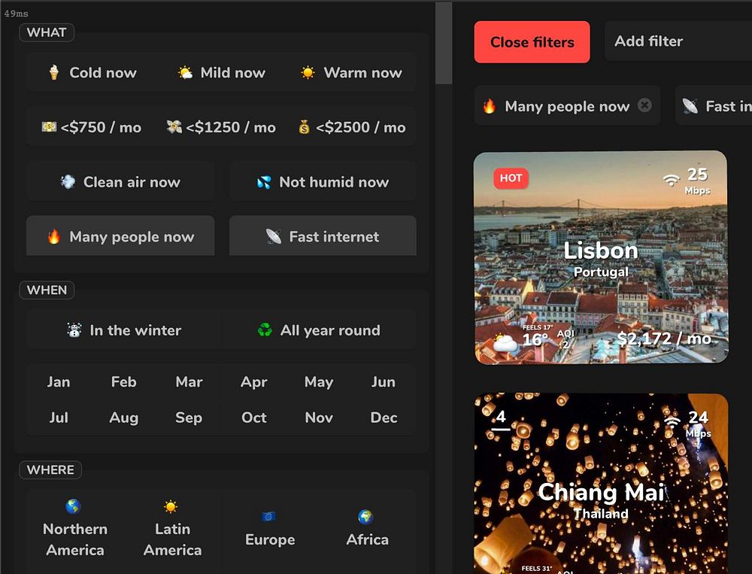Disable the Fast internet filter in panel

[x=323, y=235]
